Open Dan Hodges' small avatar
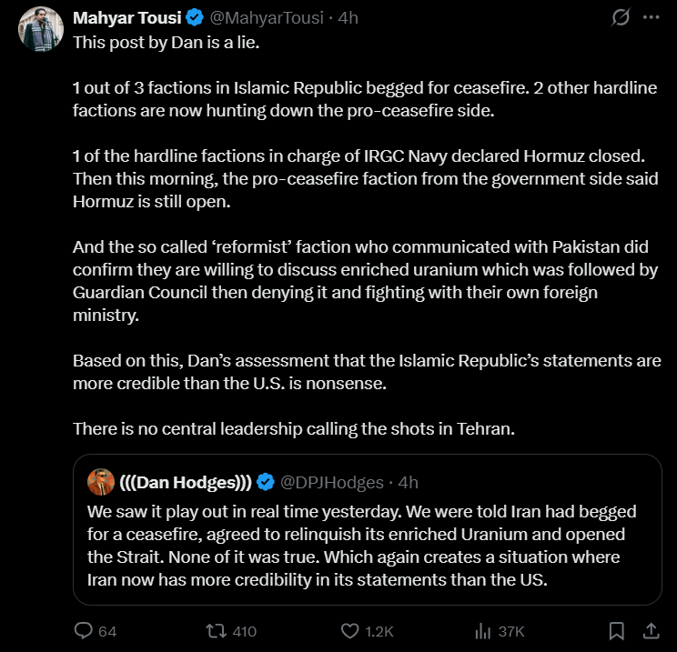Image resolution: width=677 pixels, height=652 pixels. tap(101, 481)
